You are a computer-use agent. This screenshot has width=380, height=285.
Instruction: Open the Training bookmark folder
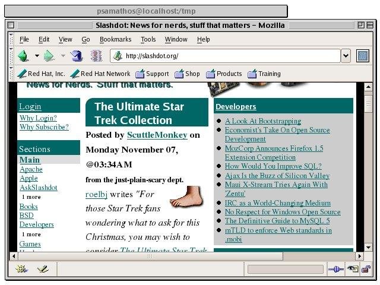pyautogui.click(x=264, y=74)
